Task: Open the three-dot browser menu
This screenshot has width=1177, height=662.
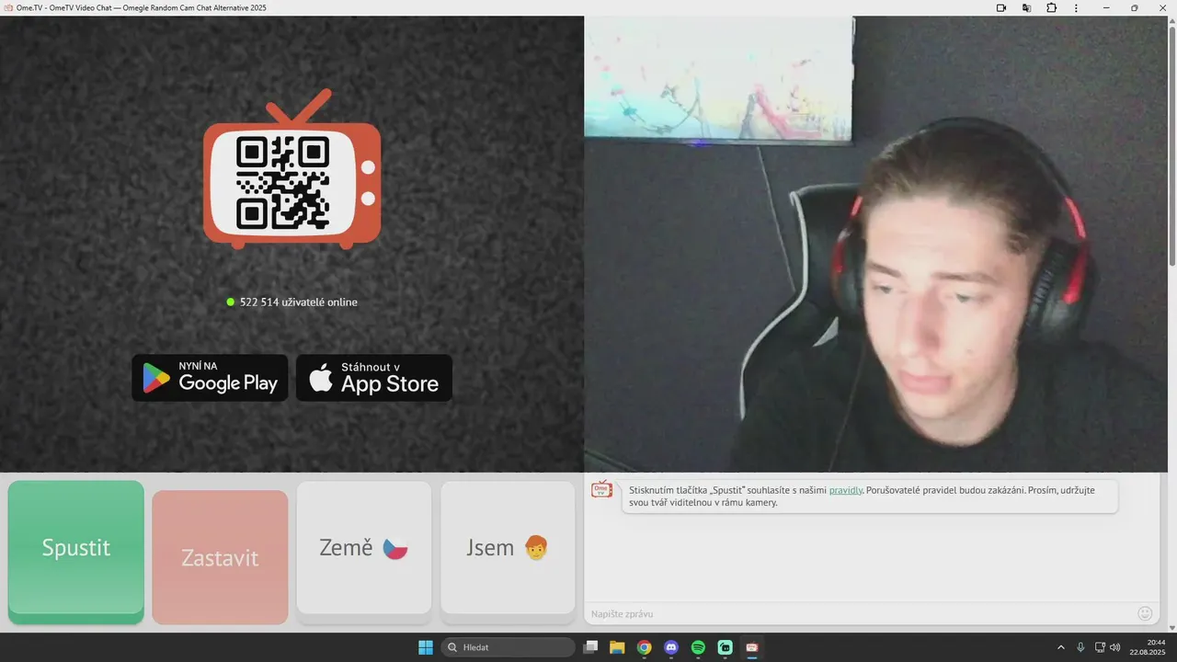Action: pos(1076,7)
